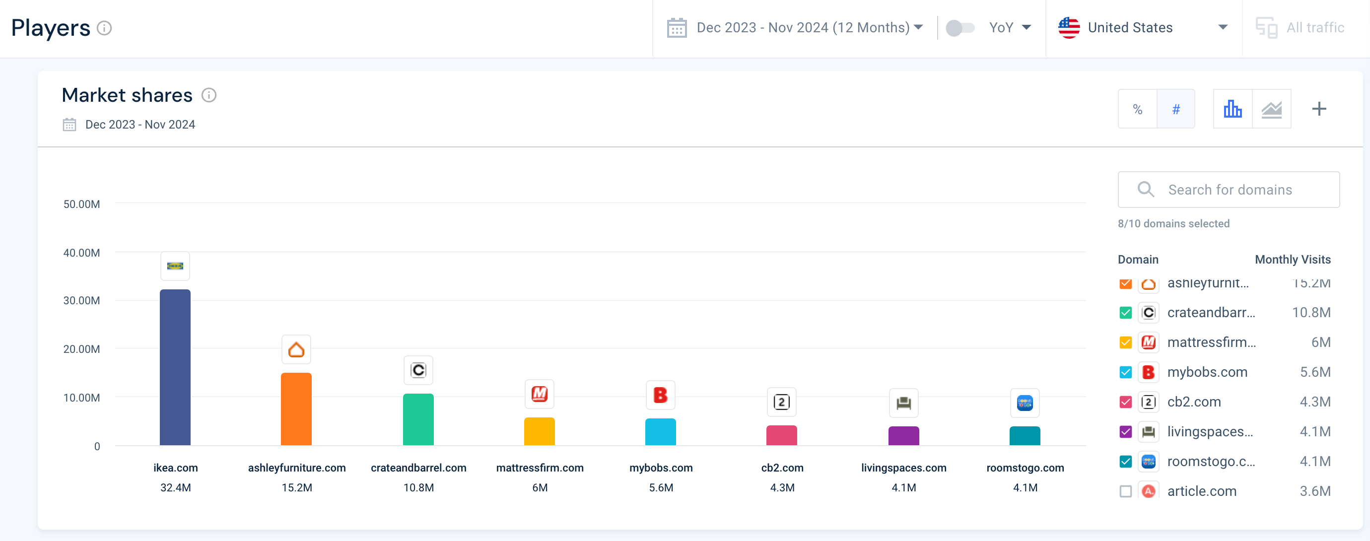Screen dimensions: 1370x541
Task: Click the plus icon to add widget
Action: click(1319, 109)
